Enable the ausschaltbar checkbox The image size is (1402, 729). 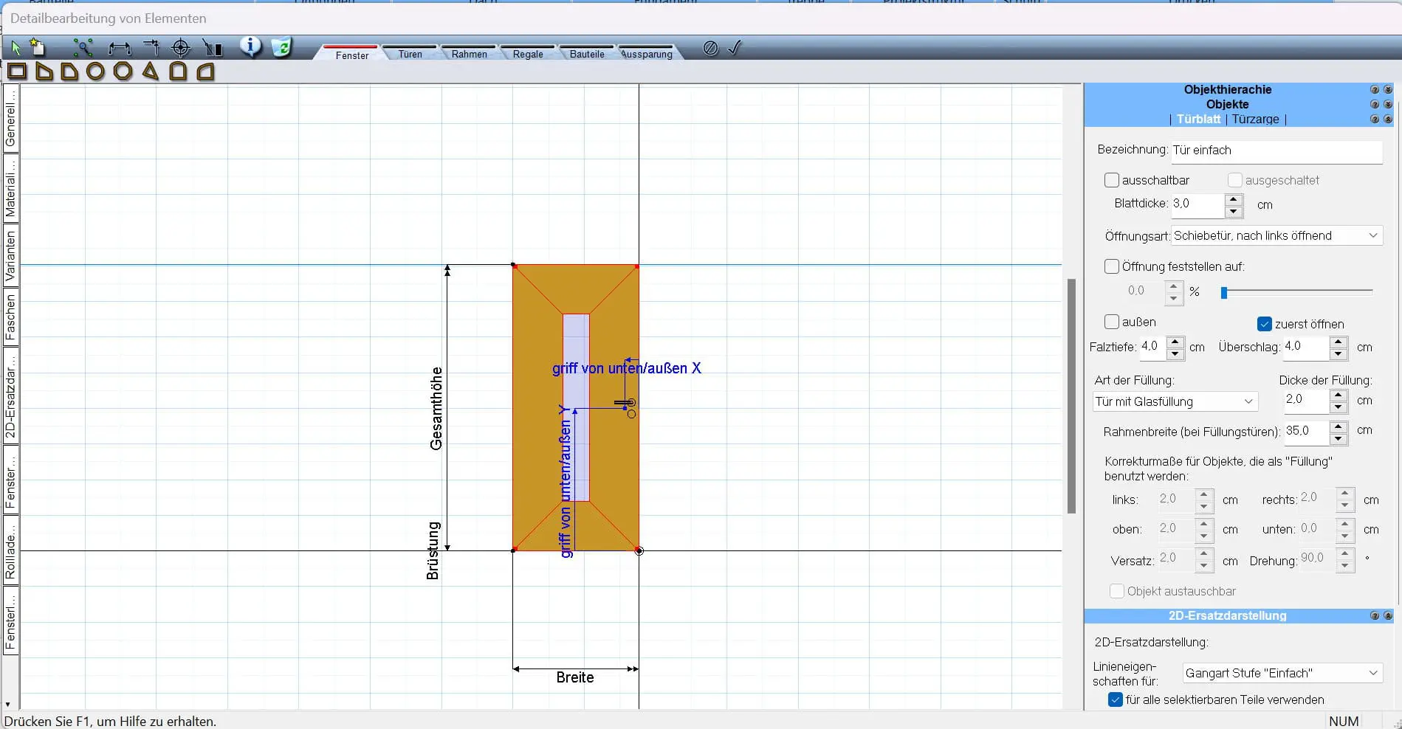click(1112, 180)
